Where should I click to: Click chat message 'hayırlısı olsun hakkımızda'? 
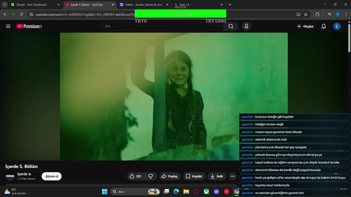coord(295,185)
